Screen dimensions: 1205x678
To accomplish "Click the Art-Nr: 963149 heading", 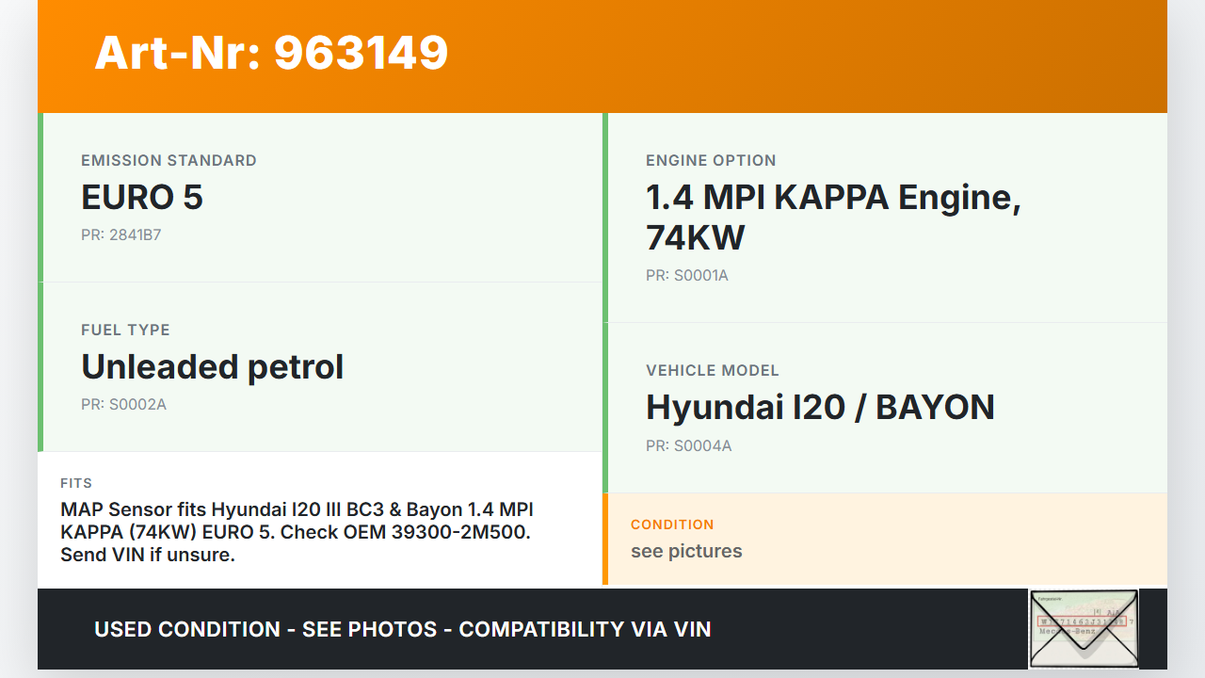I will (271, 53).
